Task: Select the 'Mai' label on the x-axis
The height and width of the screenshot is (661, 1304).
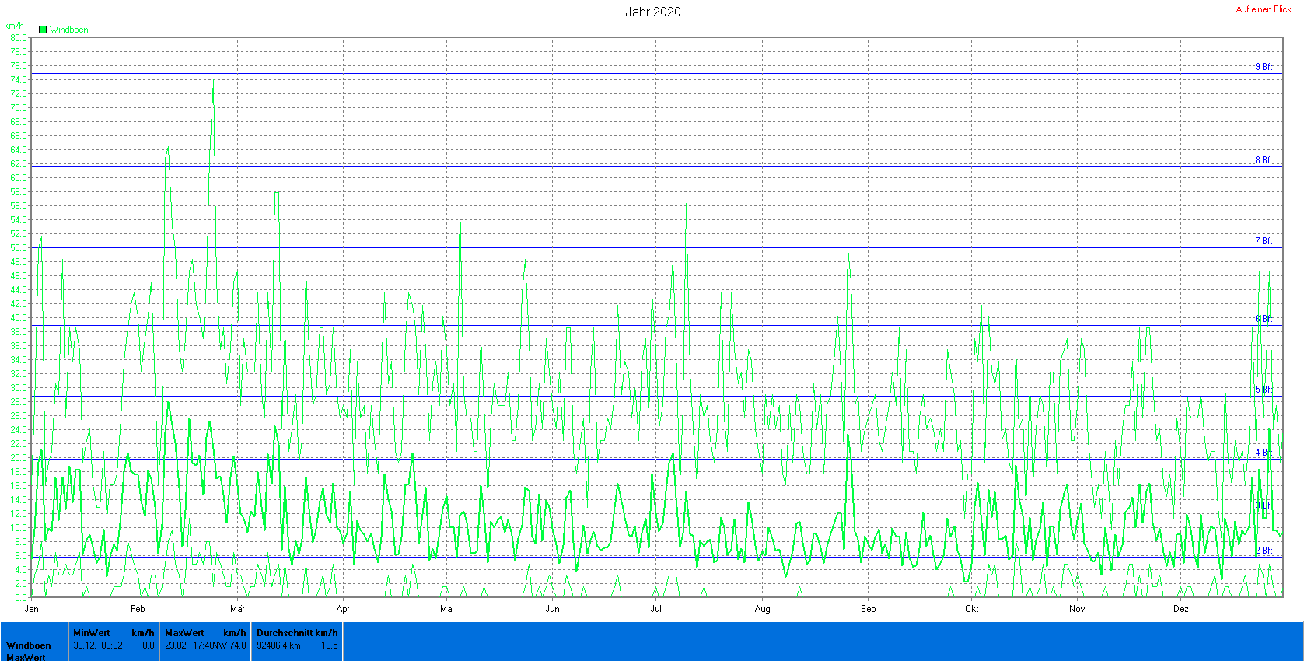Action: pyautogui.click(x=447, y=609)
